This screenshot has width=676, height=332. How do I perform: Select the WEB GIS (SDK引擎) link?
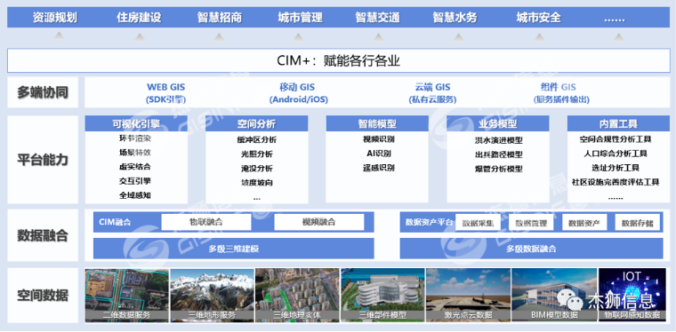tap(166, 93)
